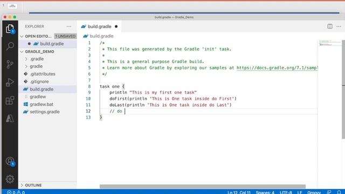Collapse the GRADLE_DEMO folder section
Viewport: 345px width, 194px height.
point(22,52)
